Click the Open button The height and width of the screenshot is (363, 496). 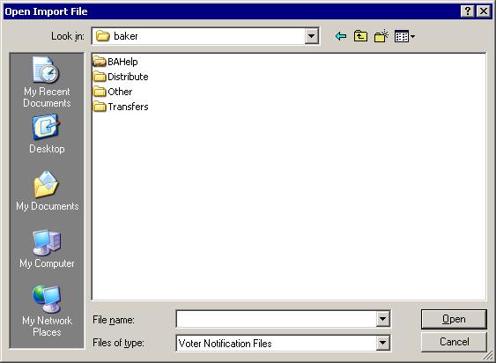(454, 319)
